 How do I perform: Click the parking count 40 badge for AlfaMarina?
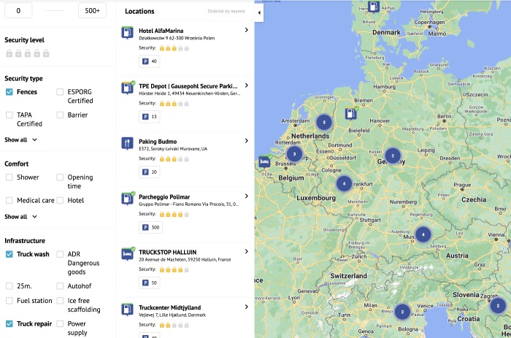click(x=150, y=61)
